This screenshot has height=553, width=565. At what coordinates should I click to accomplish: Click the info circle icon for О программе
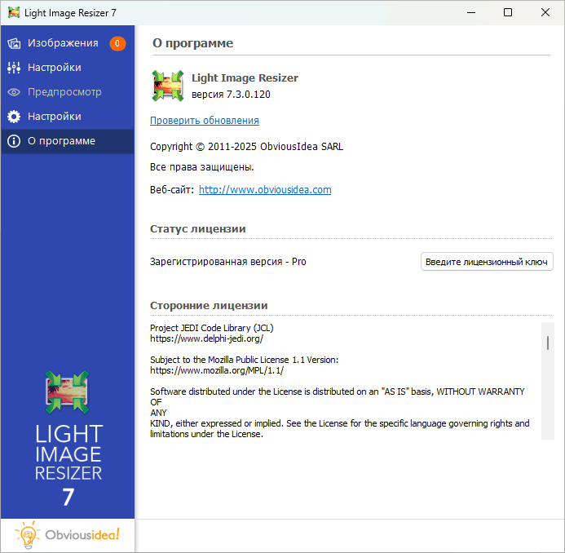coord(14,141)
